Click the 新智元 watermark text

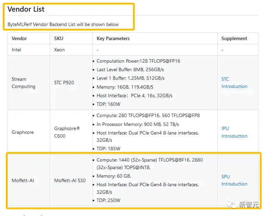(248, 205)
